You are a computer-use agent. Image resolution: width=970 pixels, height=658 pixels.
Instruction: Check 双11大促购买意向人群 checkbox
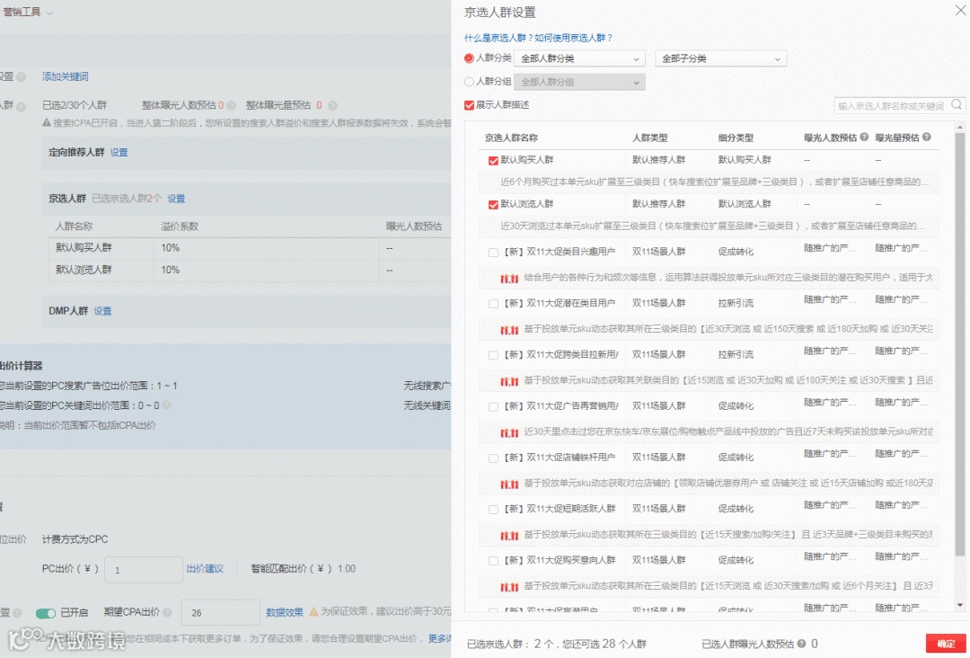[493, 560]
